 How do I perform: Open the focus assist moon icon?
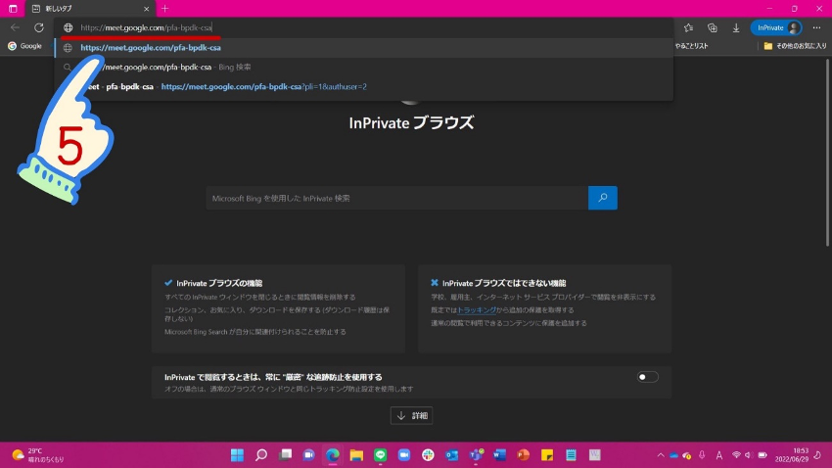coord(817,455)
